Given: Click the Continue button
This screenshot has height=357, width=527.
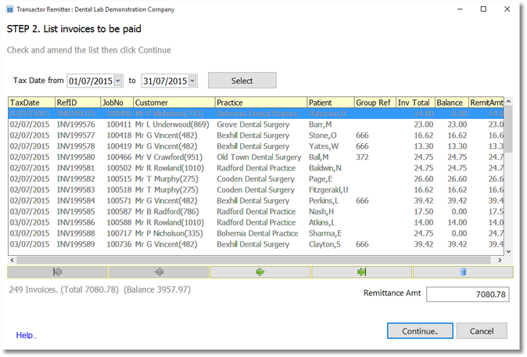Looking at the screenshot, I should coord(420,331).
